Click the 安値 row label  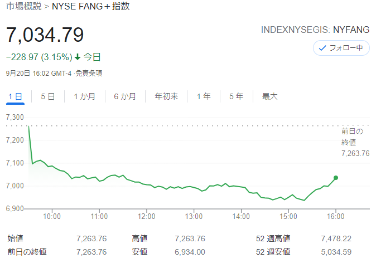[139, 252]
